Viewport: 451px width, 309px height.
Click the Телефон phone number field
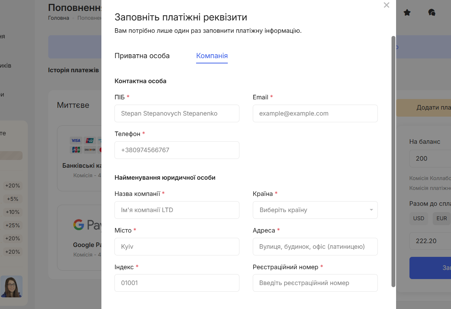tap(177, 150)
